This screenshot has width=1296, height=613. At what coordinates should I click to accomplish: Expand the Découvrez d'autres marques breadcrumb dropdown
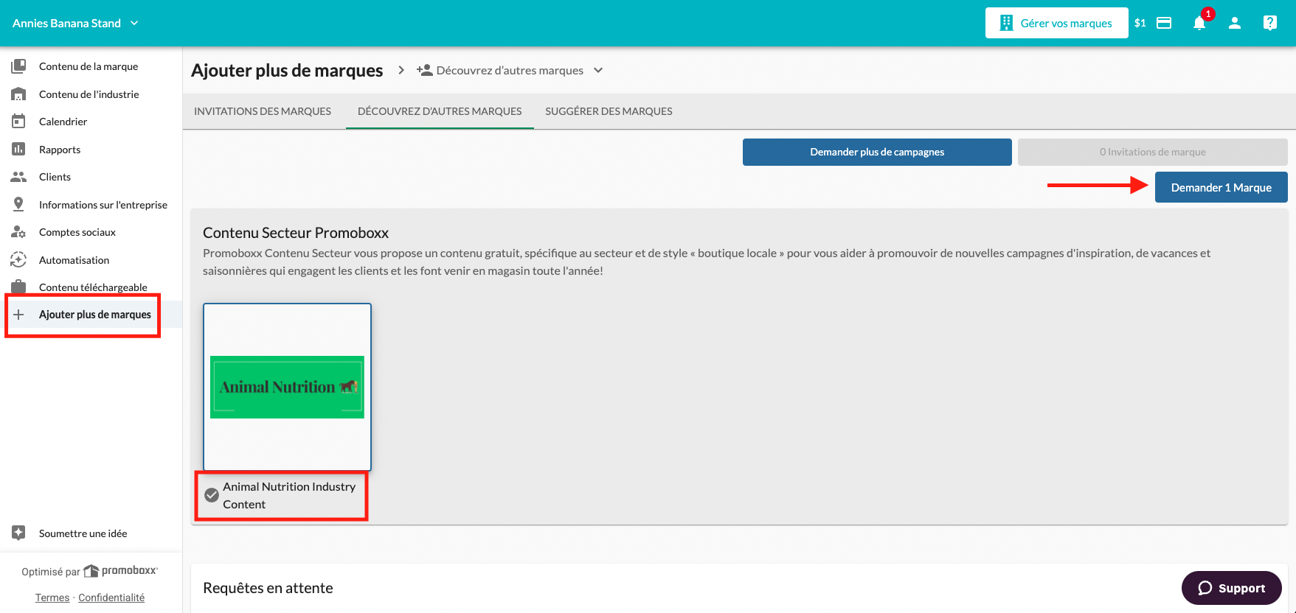pyautogui.click(x=598, y=70)
